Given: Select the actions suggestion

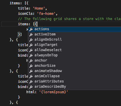Looking at the screenshot, I should click(75, 29).
